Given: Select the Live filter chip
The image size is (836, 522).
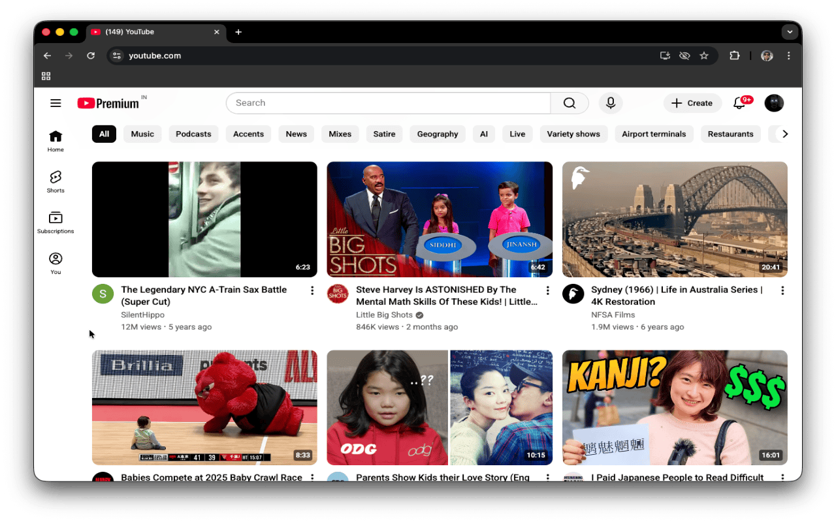Looking at the screenshot, I should [x=517, y=134].
